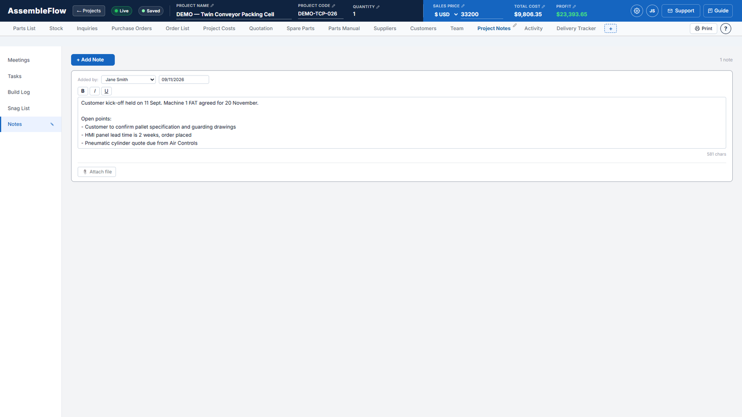Open Support
This screenshot has height=417, width=742.
(681, 11)
